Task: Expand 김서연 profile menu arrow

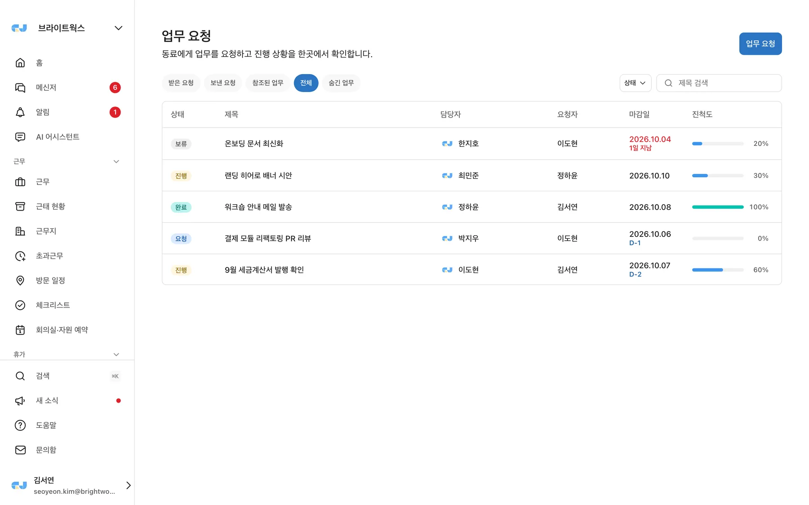Action: pos(129,485)
